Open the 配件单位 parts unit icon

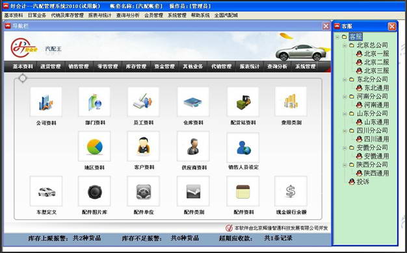143,191
